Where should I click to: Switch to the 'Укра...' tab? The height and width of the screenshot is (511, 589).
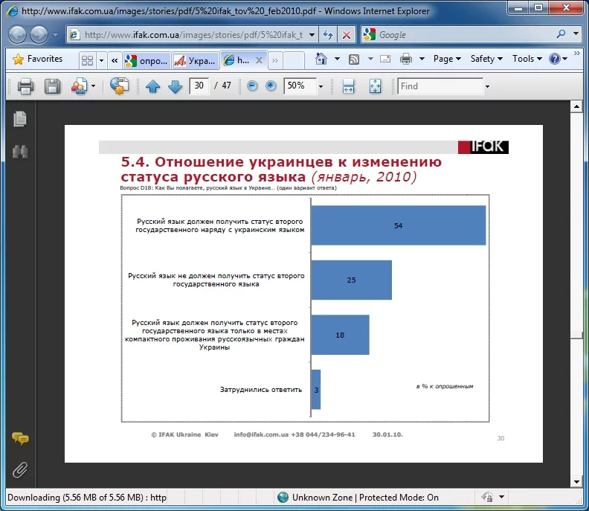tap(196, 60)
